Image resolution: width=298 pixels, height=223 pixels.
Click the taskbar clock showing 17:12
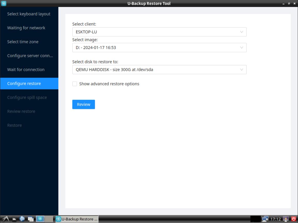pyautogui.click(x=275, y=219)
